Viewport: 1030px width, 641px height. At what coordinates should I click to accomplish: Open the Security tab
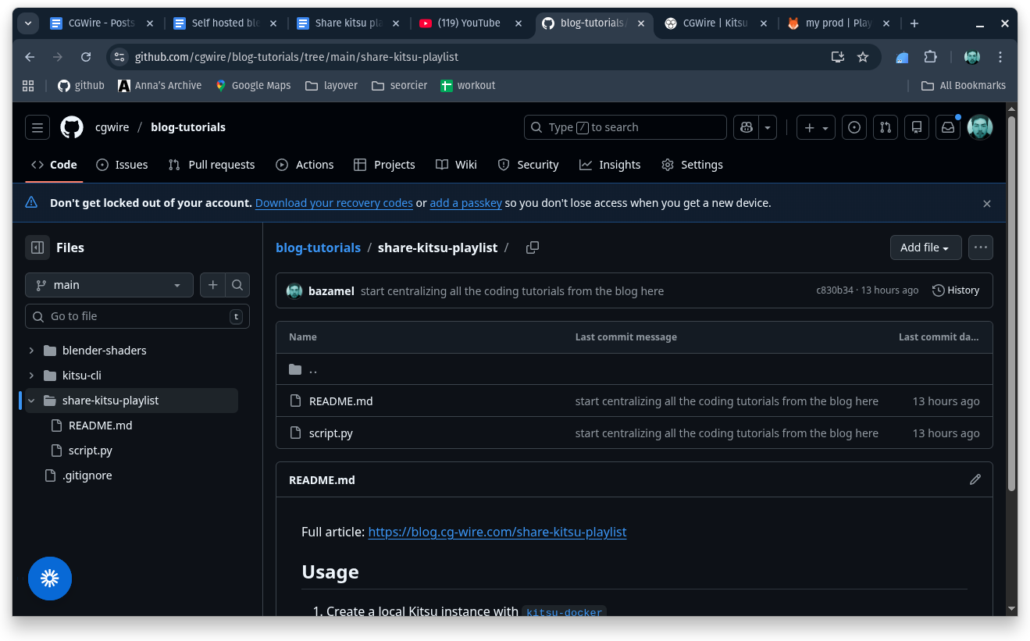click(x=528, y=165)
